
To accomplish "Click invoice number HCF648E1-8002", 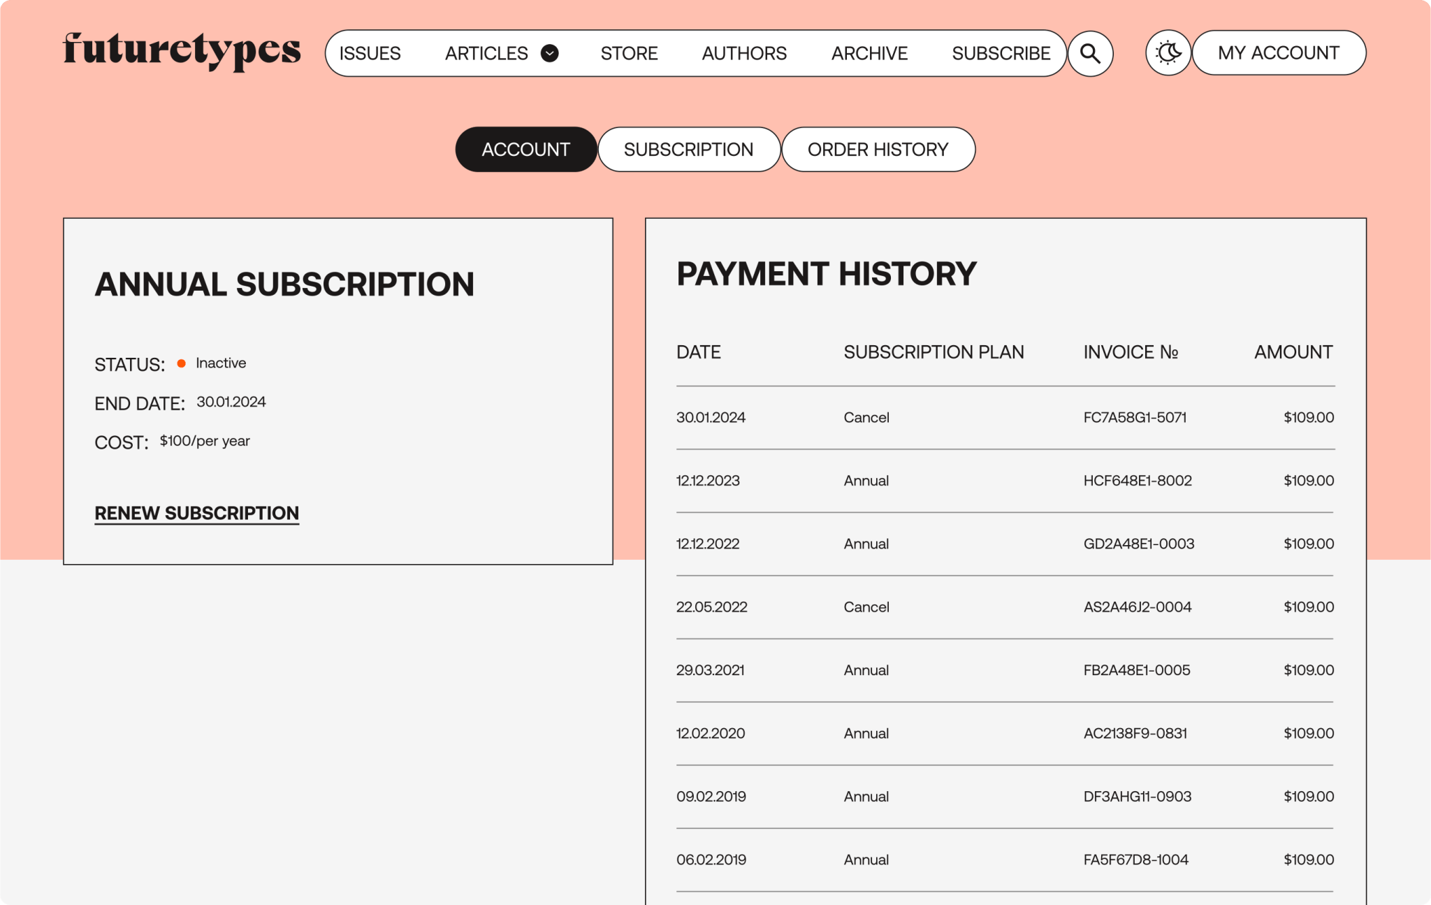I will (1137, 481).
